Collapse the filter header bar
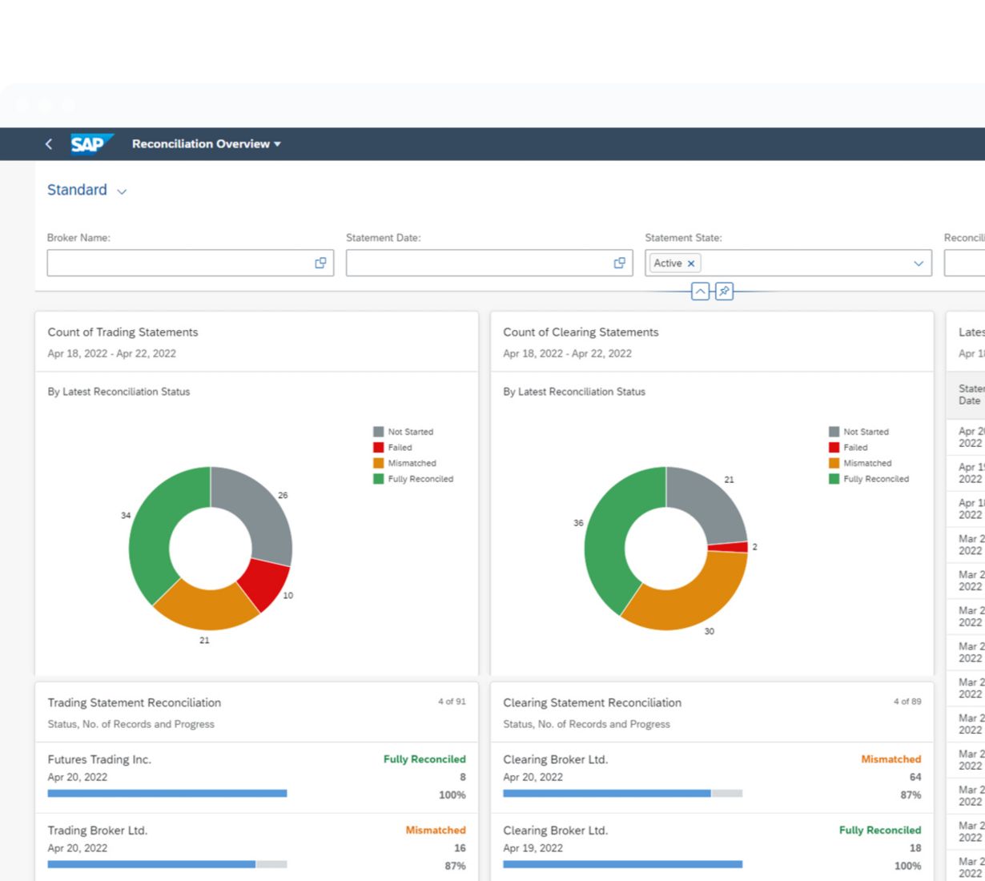Screen dimensions: 985x881 [x=700, y=292]
